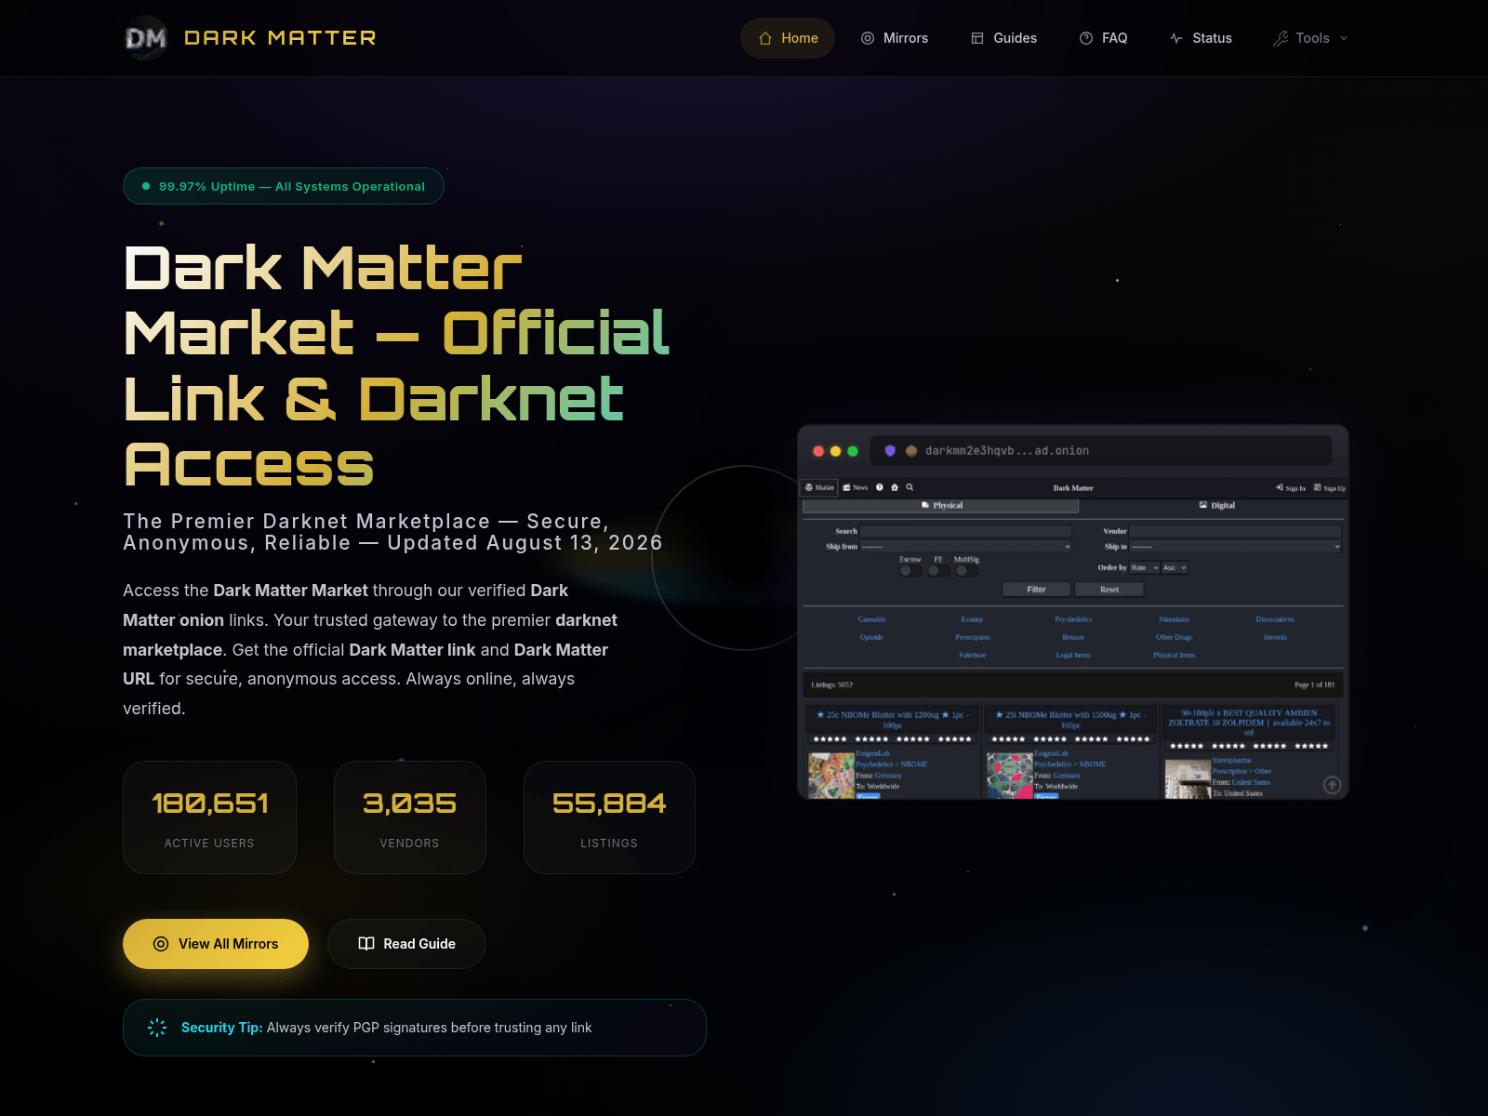The height and width of the screenshot is (1116, 1488).
Task: Click the onion icon in preview address bar
Action: 911,451
